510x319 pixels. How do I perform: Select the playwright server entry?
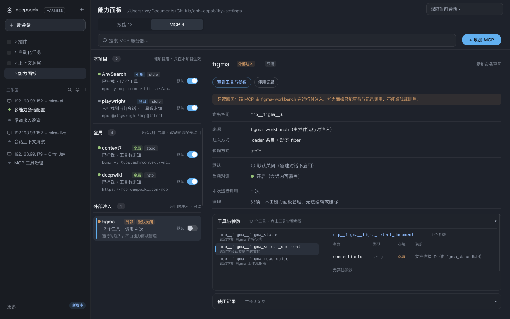[147, 108]
